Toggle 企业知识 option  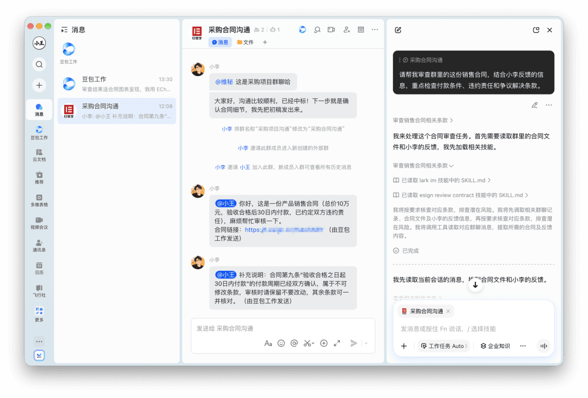[495, 346]
